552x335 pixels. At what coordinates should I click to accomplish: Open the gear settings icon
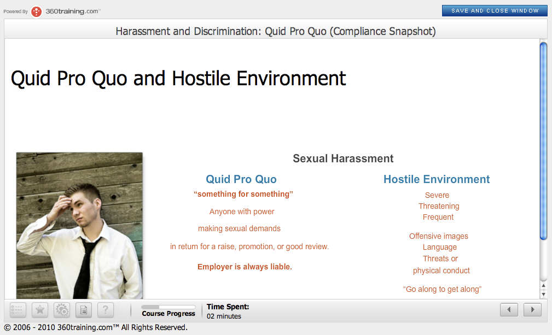tap(62, 310)
